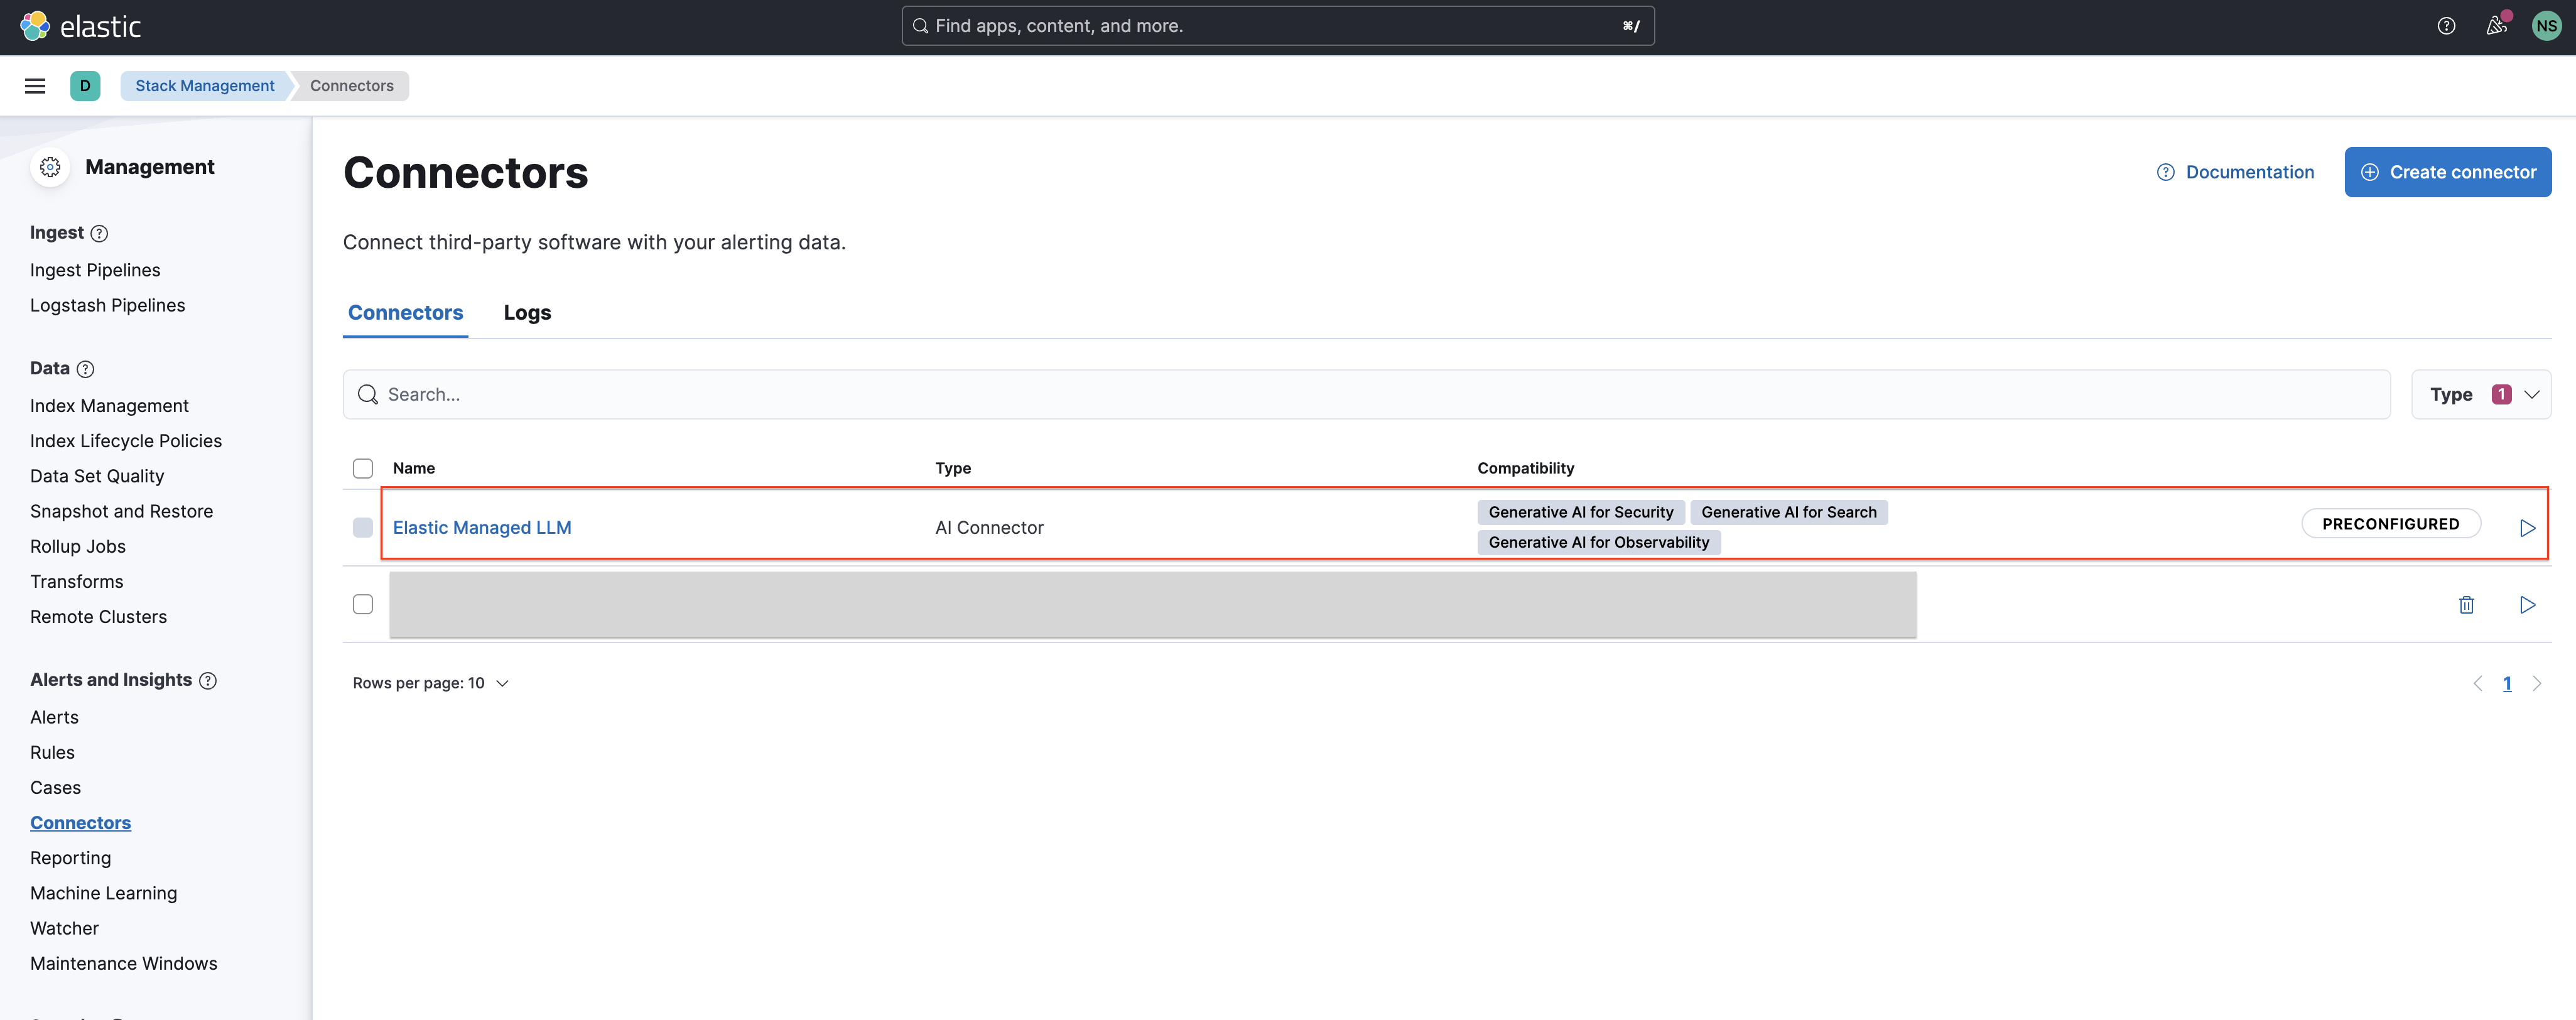Screen dimensions: 2576x1020
Task: Change Rows per page setting
Action: point(431,683)
